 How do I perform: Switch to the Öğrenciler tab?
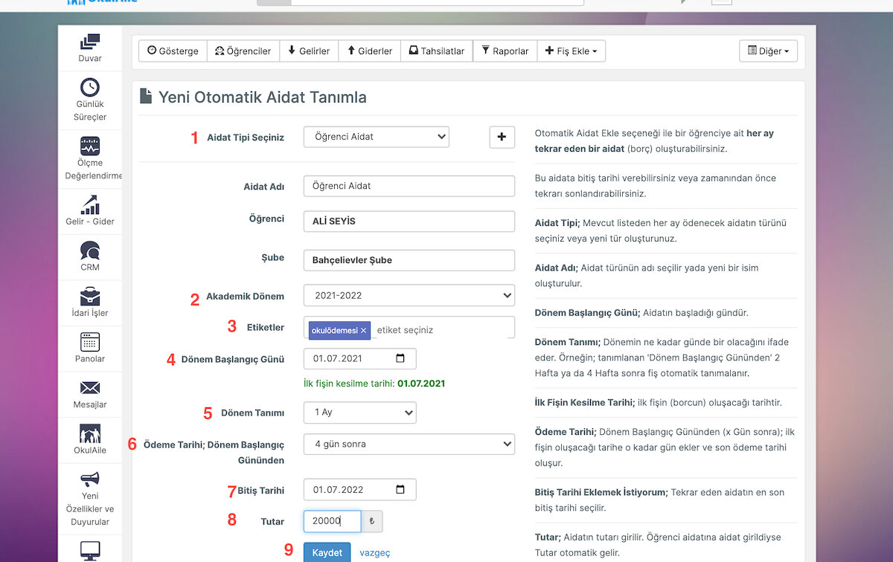[243, 51]
